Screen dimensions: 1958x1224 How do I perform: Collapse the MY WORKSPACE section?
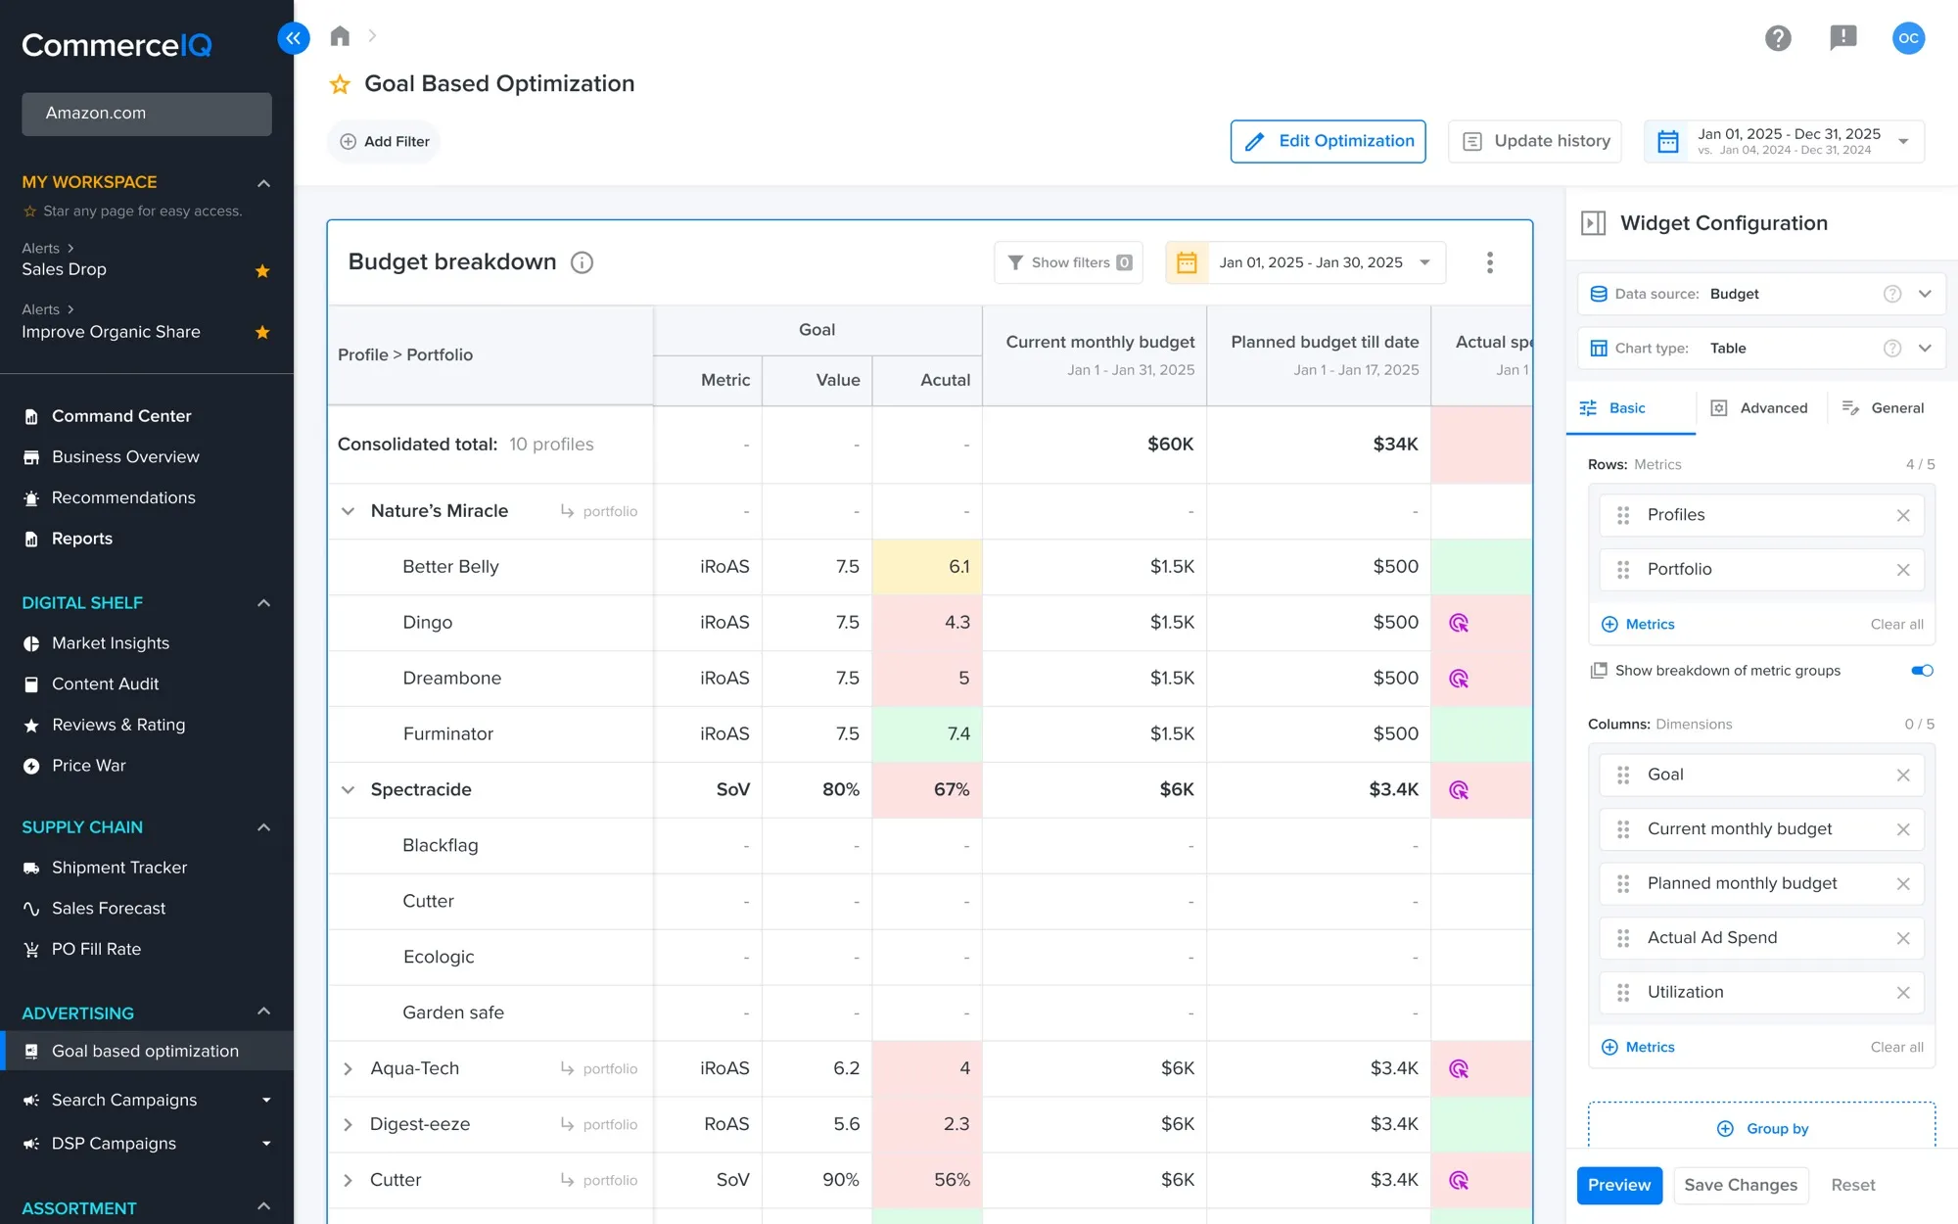pyautogui.click(x=263, y=183)
